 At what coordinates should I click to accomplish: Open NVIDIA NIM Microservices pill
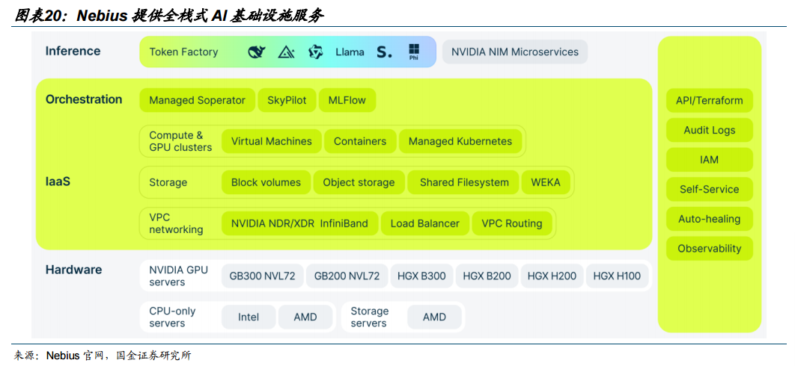click(x=514, y=52)
